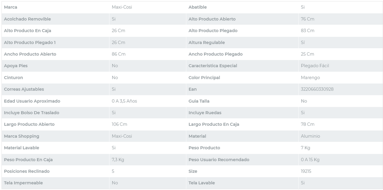Image resolution: width=383 pixels, height=190 pixels.
Task: Select the Ean number 3220660330928
Action: point(317,89)
